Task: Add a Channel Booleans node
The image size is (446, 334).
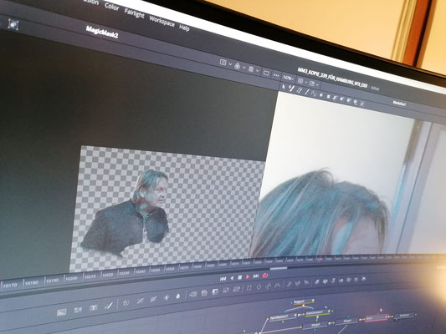Action: click(x=204, y=293)
